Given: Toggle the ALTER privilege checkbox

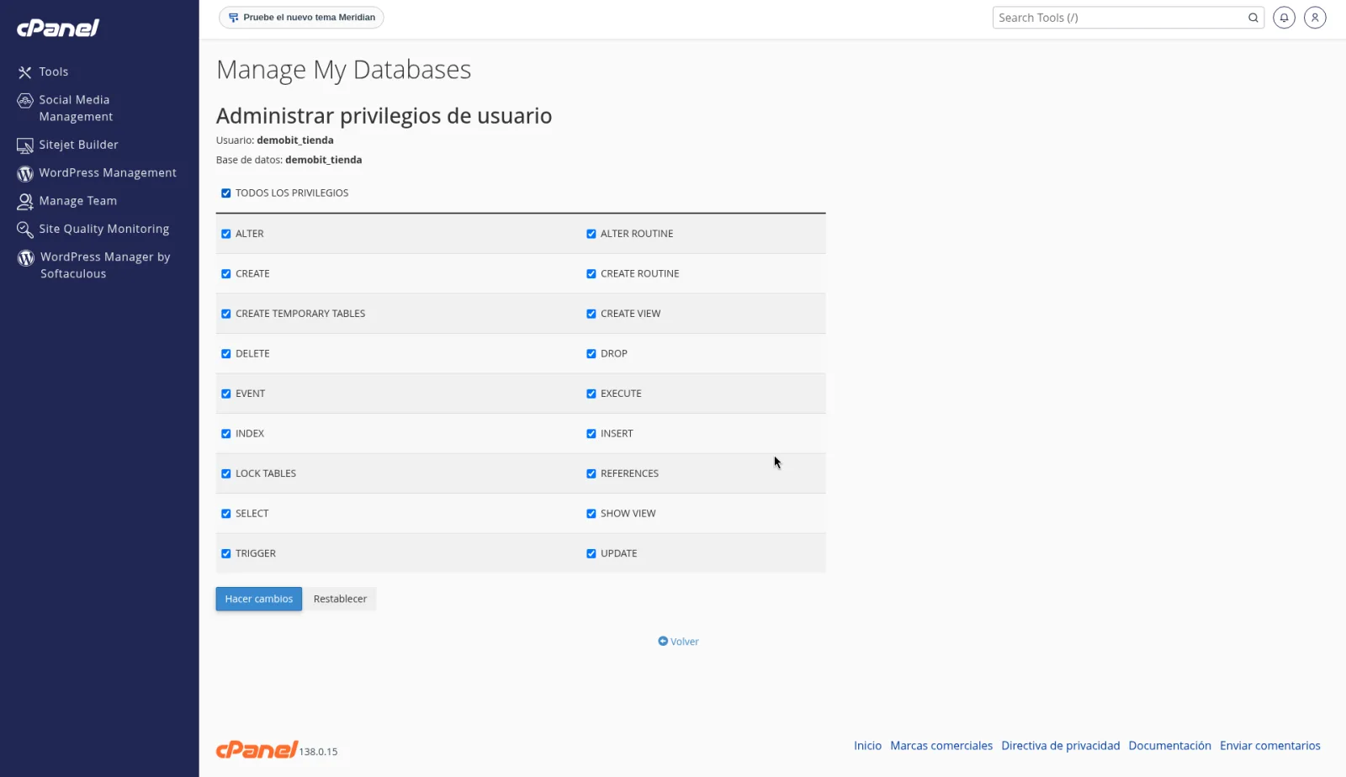Looking at the screenshot, I should click(x=225, y=234).
